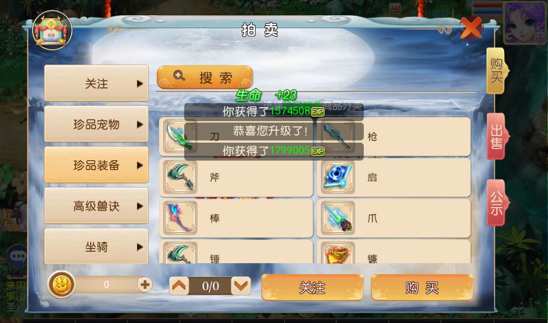Open the chat bubble icon
This screenshot has width=548, height=323.
click(18, 256)
